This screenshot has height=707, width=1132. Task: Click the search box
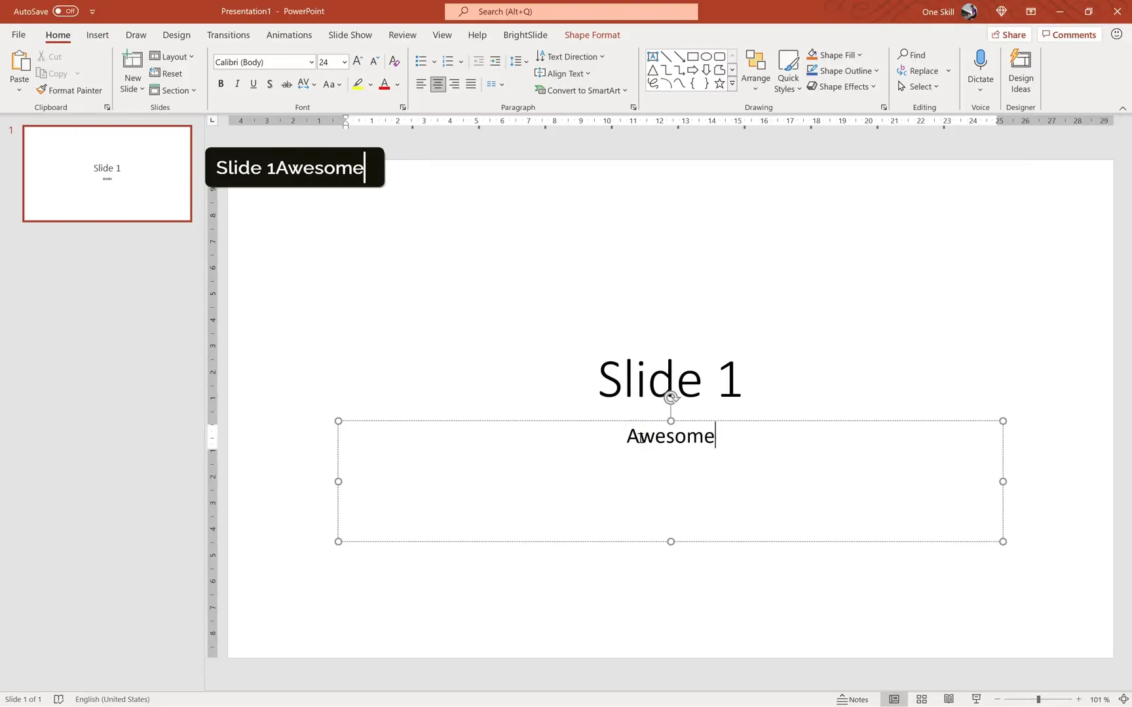tap(571, 11)
